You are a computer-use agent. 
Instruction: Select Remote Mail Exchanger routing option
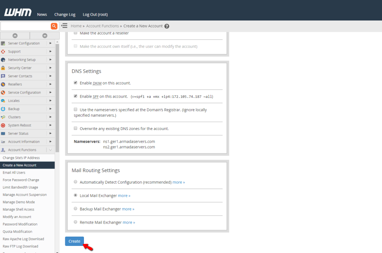pyautogui.click(x=75, y=222)
